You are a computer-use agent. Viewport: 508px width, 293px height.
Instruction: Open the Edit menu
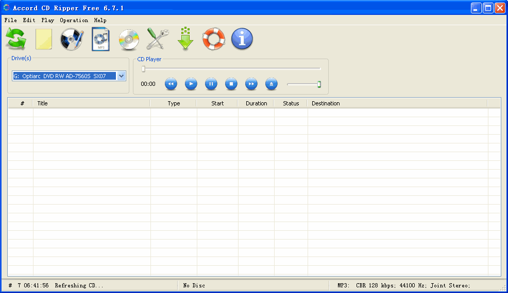[x=29, y=20]
